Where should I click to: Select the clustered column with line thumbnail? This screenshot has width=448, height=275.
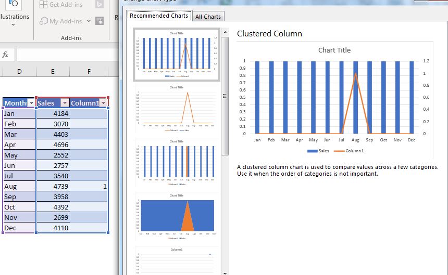pos(176,55)
